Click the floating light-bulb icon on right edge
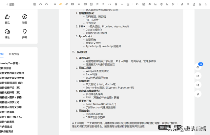210x135 pixels. pyautogui.click(x=198, y=94)
